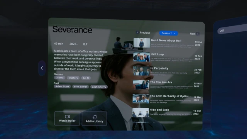247x139 pixels.
Task: Click the camera icon in Watch Trailer
Action: pos(67,117)
